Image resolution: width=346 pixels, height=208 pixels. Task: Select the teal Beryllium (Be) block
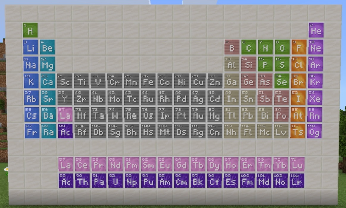(x=47, y=47)
